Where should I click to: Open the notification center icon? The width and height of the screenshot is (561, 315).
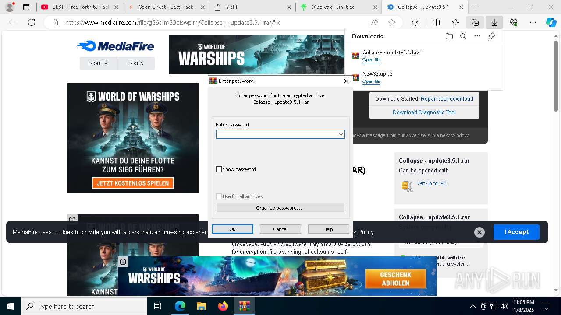click(x=547, y=306)
